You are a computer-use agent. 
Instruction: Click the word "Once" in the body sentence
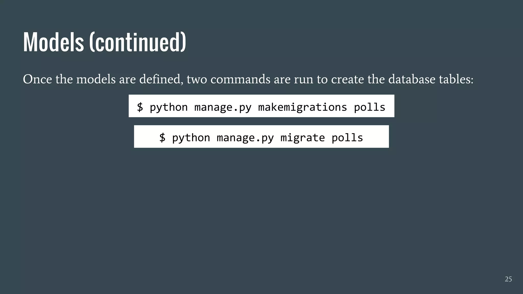pyautogui.click(x=37, y=79)
